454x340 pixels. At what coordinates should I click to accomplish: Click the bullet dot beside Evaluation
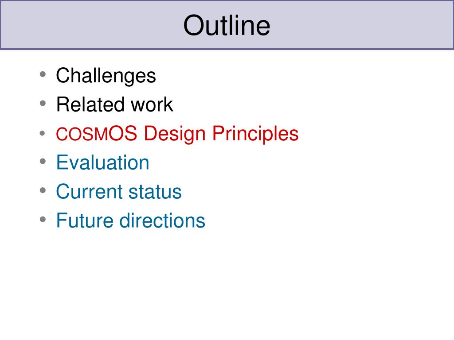(43, 161)
